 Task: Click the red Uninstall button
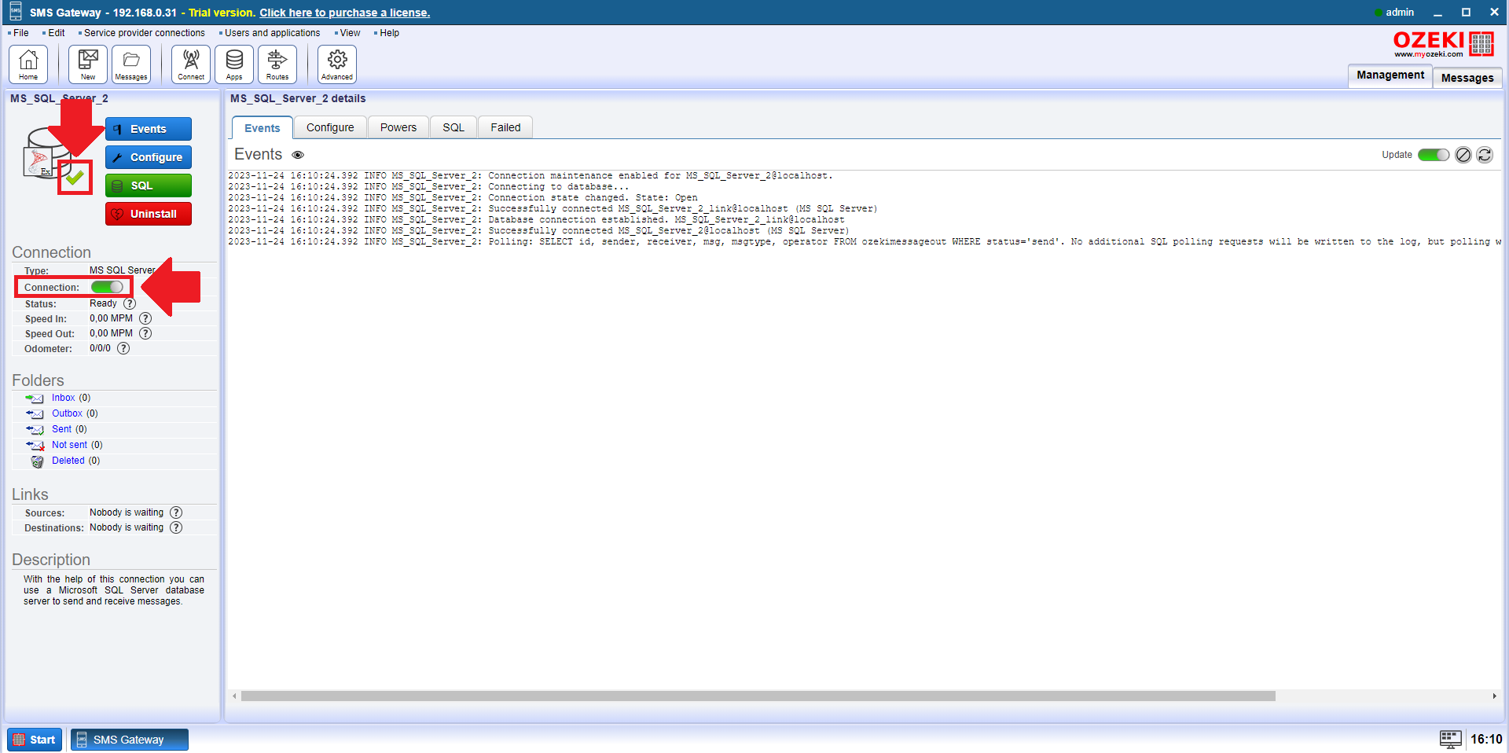tap(149, 214)
